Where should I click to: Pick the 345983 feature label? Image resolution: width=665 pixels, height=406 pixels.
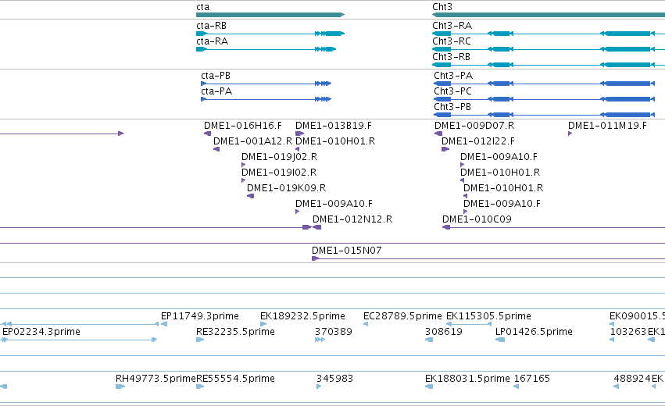[334, 379]
